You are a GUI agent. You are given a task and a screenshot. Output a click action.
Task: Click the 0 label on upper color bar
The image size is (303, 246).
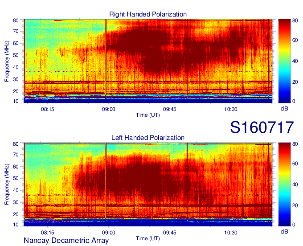coord(294,101)
